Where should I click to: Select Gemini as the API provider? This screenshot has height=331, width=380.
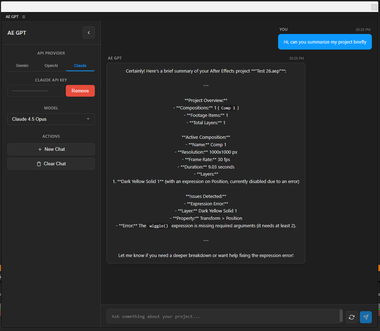(22, 65)
